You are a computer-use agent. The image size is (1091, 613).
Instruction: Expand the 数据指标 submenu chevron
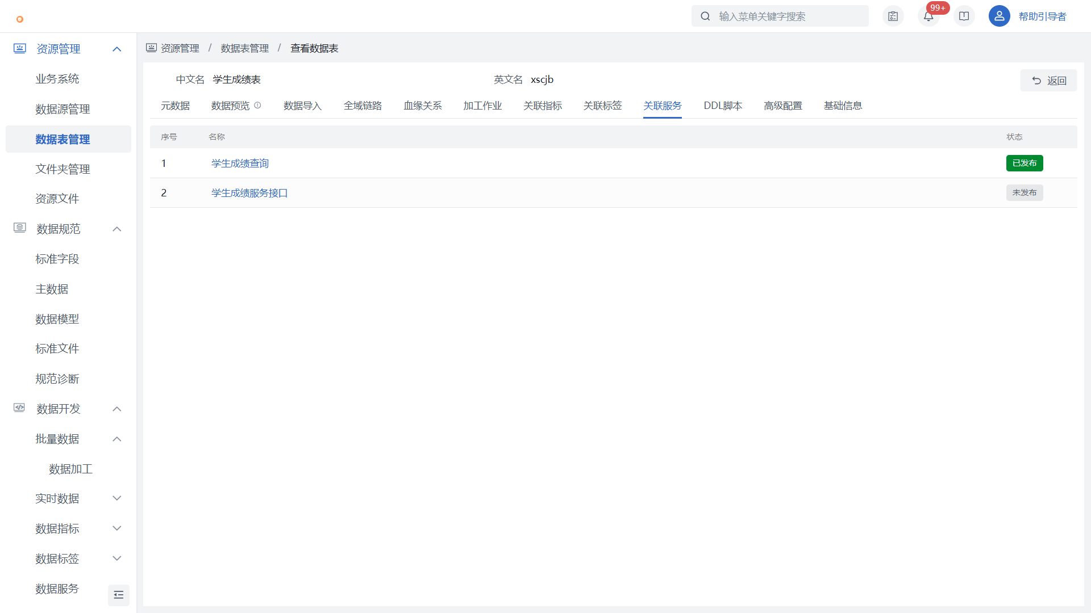[x=117, y=528]
